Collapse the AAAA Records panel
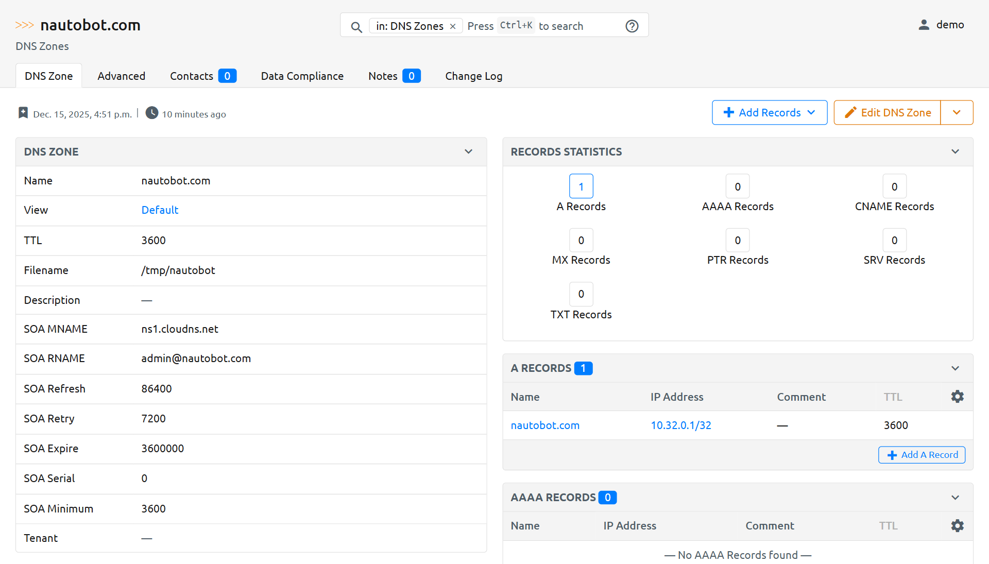The height and width of the screenshot is (564, 989). point(955,498)
